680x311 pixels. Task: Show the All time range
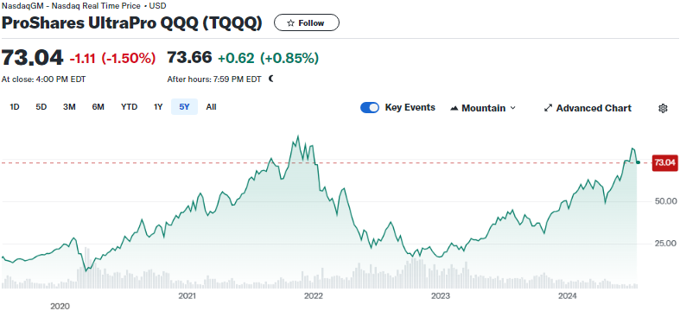click(x=211, y=107)
